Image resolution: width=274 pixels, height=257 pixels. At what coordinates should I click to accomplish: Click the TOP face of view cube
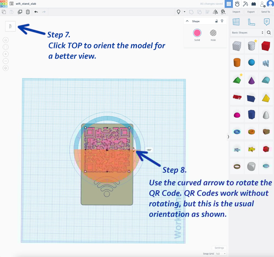point(10,26)
